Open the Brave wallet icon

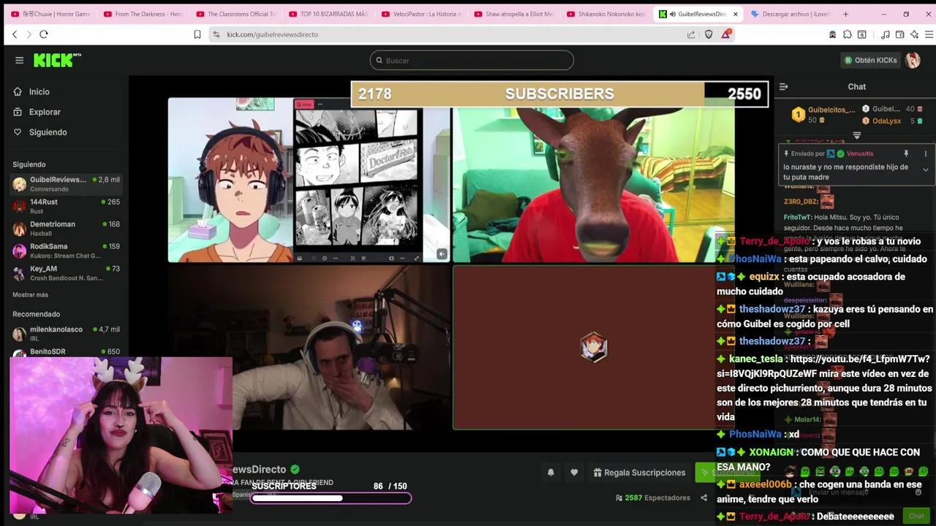[900, 34]
